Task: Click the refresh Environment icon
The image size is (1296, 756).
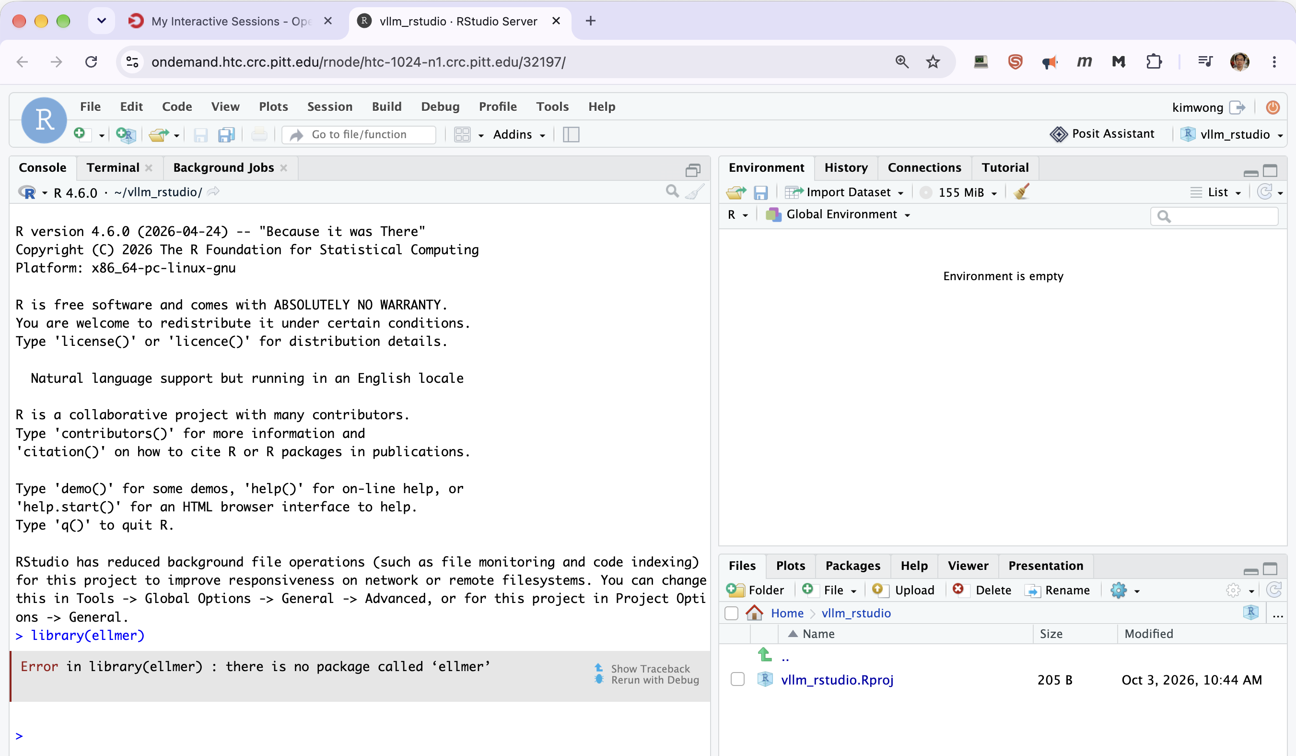Action: (x=1265, y=192)
